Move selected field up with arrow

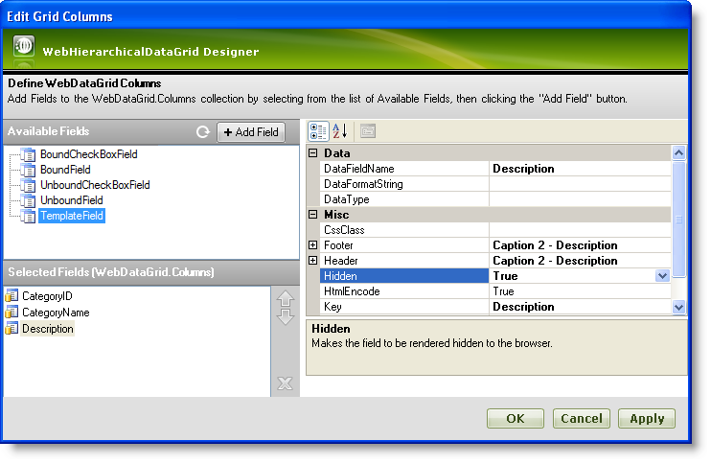tap(285, 299)
